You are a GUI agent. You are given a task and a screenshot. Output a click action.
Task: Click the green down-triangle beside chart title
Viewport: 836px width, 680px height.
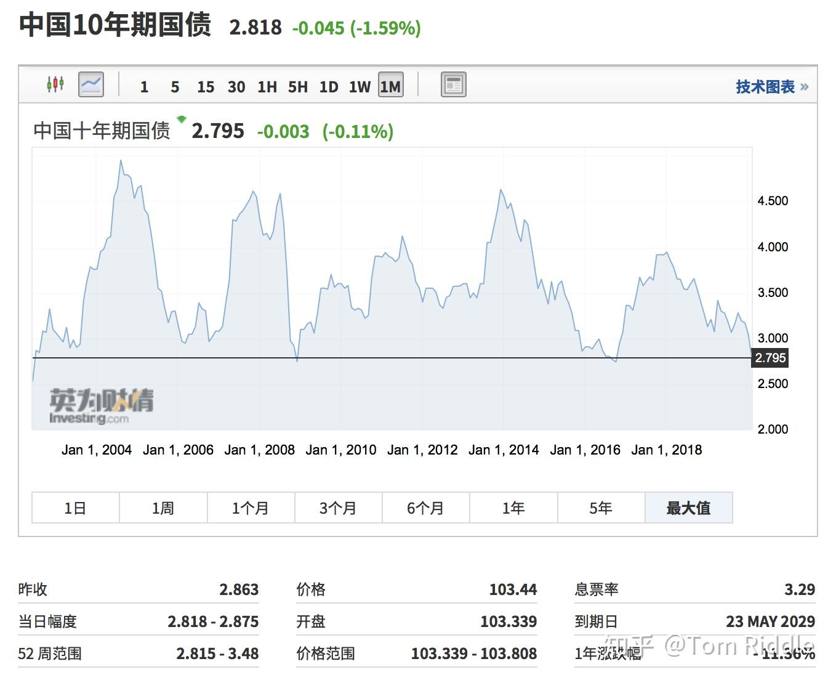(182, 119)
